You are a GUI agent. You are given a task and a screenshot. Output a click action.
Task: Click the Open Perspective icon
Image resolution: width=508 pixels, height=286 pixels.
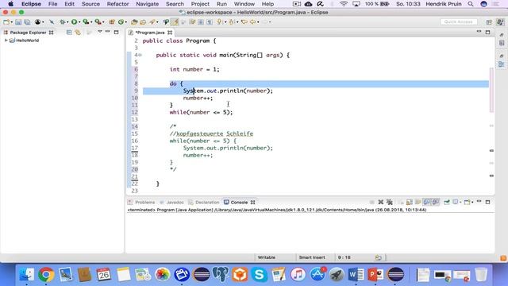coord(489,22)
